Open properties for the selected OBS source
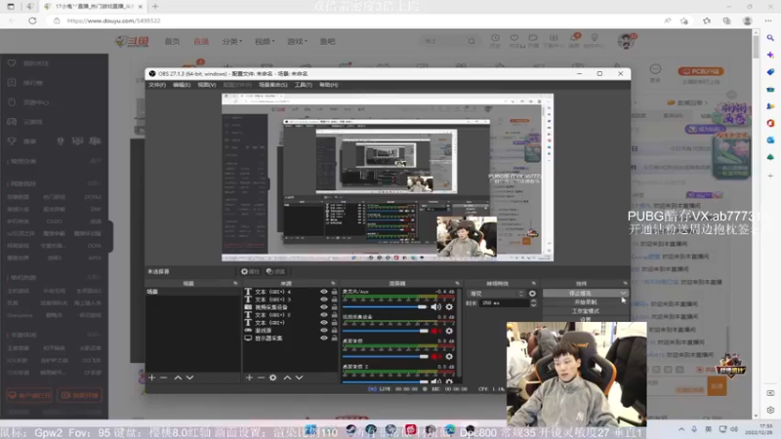 tap(251, 271)
